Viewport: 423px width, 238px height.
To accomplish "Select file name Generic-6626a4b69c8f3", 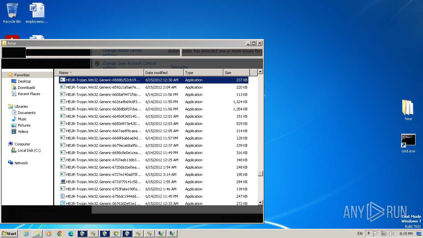I will tap(103, 102).
